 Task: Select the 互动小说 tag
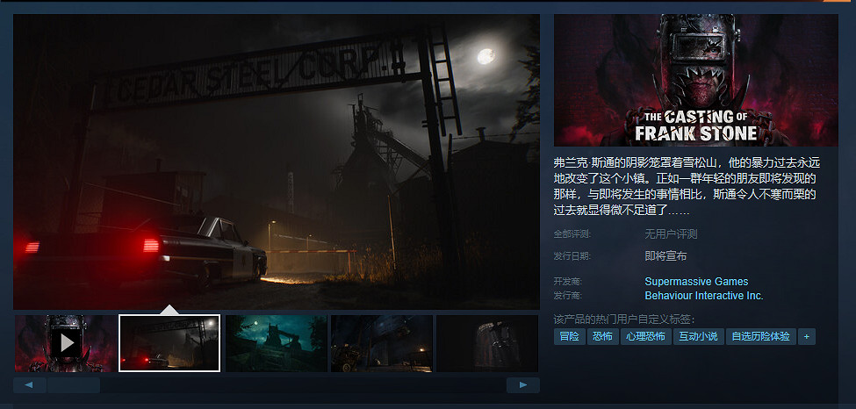click(698, 336)
